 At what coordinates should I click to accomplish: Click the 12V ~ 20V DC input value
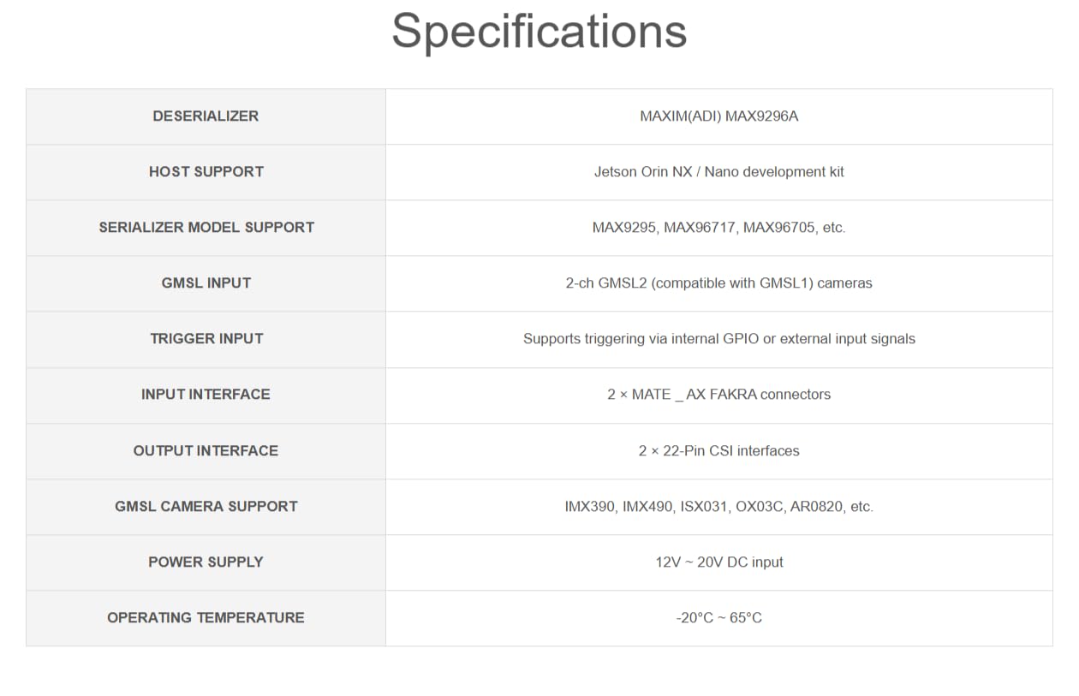[718, 562]
